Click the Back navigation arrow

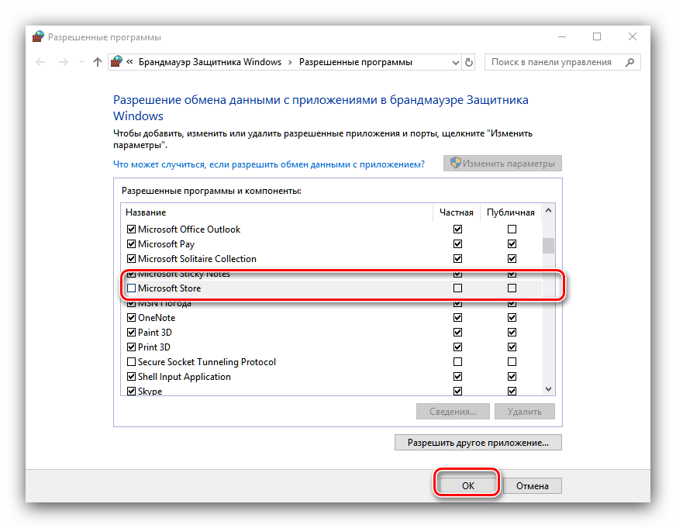pyautogui.click(x=40, y=62)
